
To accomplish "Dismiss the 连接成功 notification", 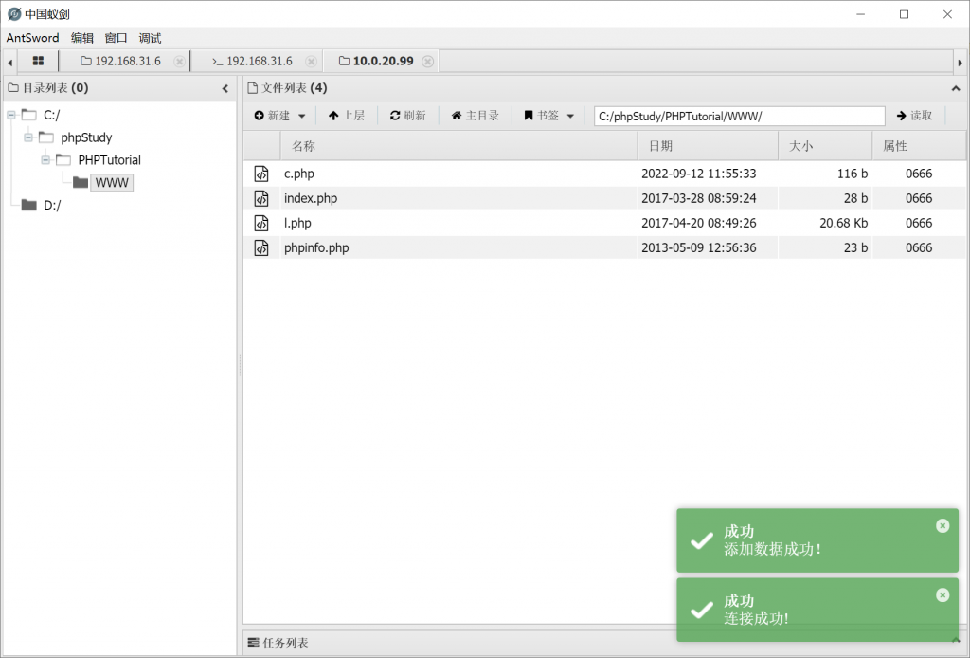I will tap(942, 595).
